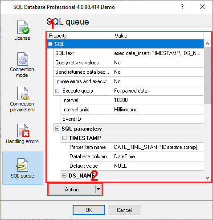Click the empty Event ID value field
The image size is (213, 220).
click(x=158, y=119)
